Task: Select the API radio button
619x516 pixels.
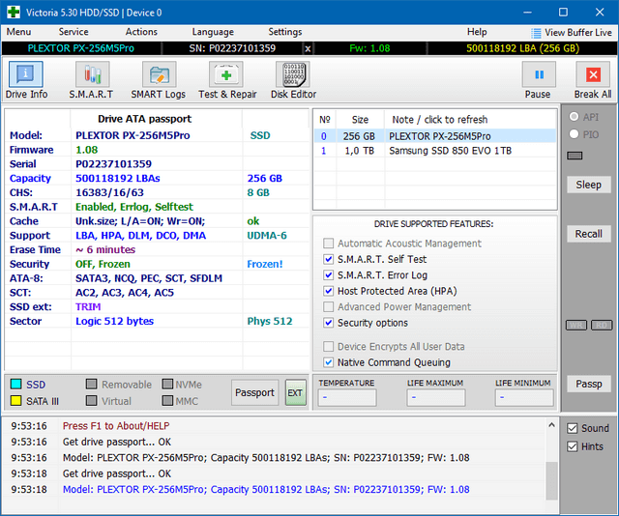Action: [575, 117]
